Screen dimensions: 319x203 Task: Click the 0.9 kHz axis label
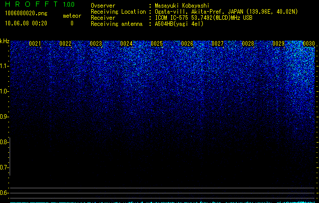pyautogui.click(x=4, y=117)
